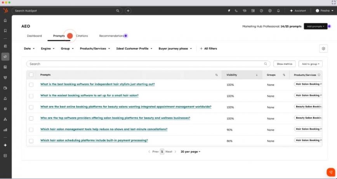Select the highlighted Marketing megaphone sidebar icon
337x179 pixels.
pyautogui.click(x=5, y=57)
